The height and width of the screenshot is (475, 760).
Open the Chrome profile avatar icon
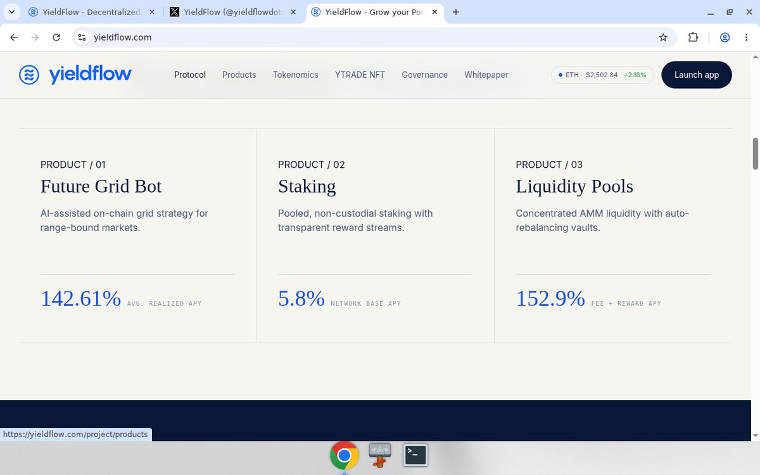click(725, 37)
